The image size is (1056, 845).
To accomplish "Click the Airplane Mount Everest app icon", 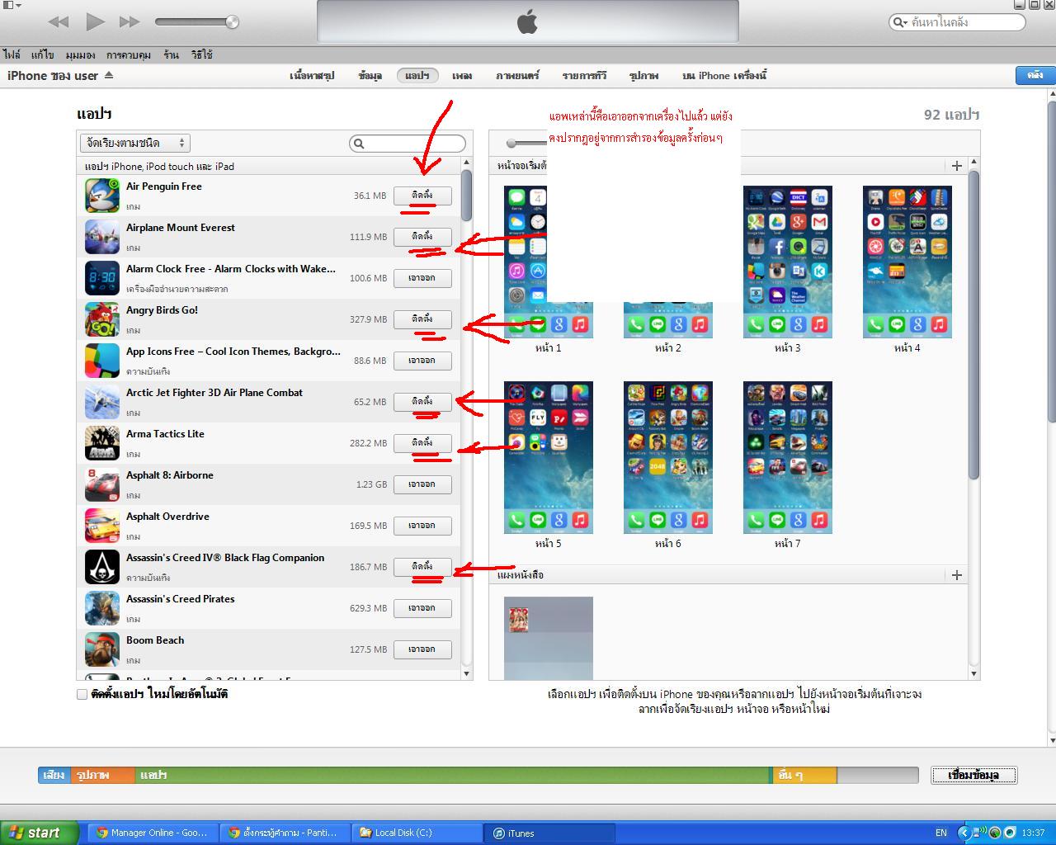I will point(102,237).
